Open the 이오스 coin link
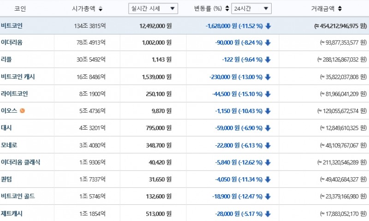 click(x=9, y=111)
